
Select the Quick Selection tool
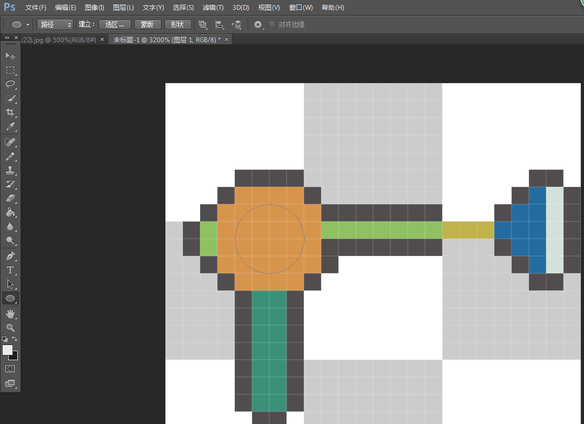pyautogui.click(x=10, y=98)
